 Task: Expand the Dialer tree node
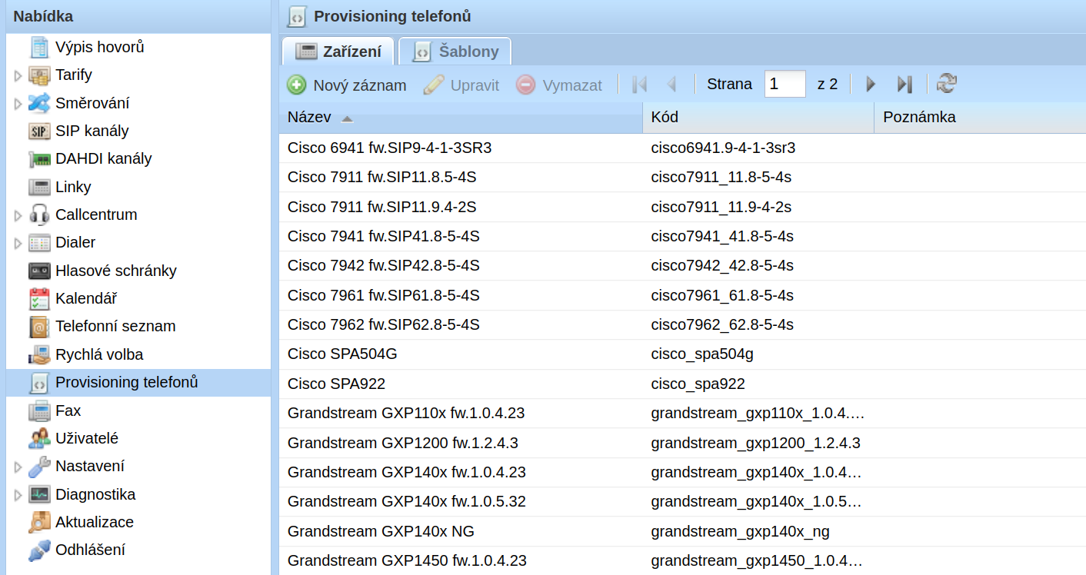(18, 243)
